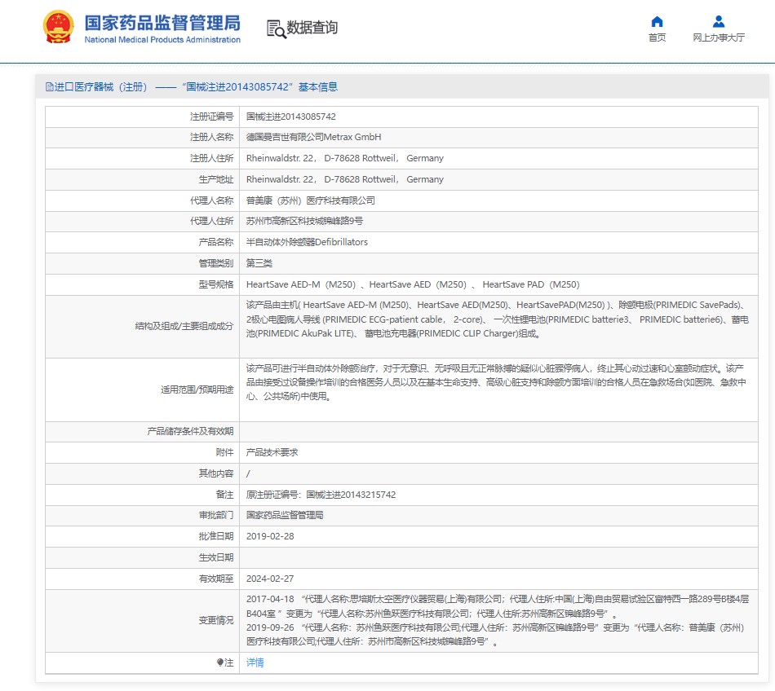Go to 首页 home icon
Image resolution: width=775 pixels, height=691 pixels.
(x=657, y=21)
